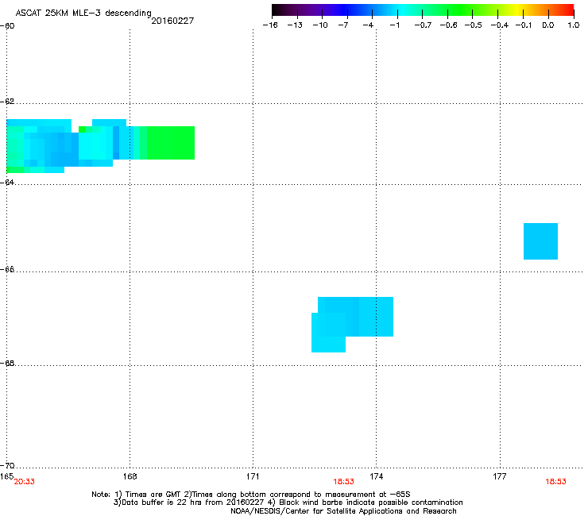Viewport: 588px width, 516px height.
Task: Click the longitude label 174
Action: [x=376, y=476]
